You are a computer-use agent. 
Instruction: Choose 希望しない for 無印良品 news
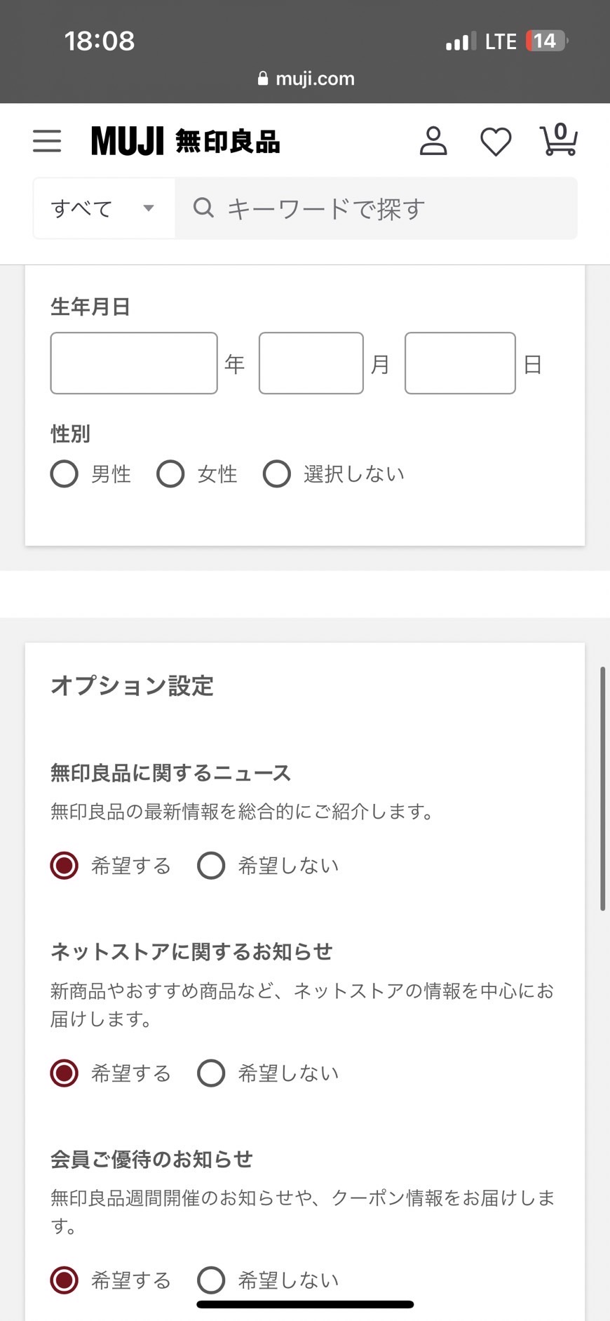[x=211, y=865]
